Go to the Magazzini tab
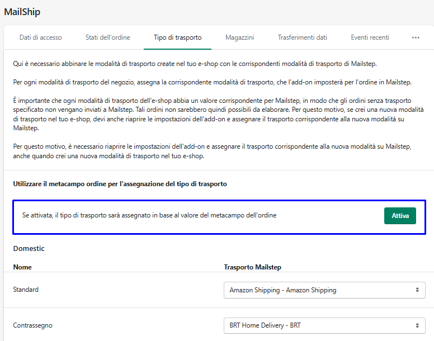Viewport: 434px width, 341px height. click(x=239, y=37)
